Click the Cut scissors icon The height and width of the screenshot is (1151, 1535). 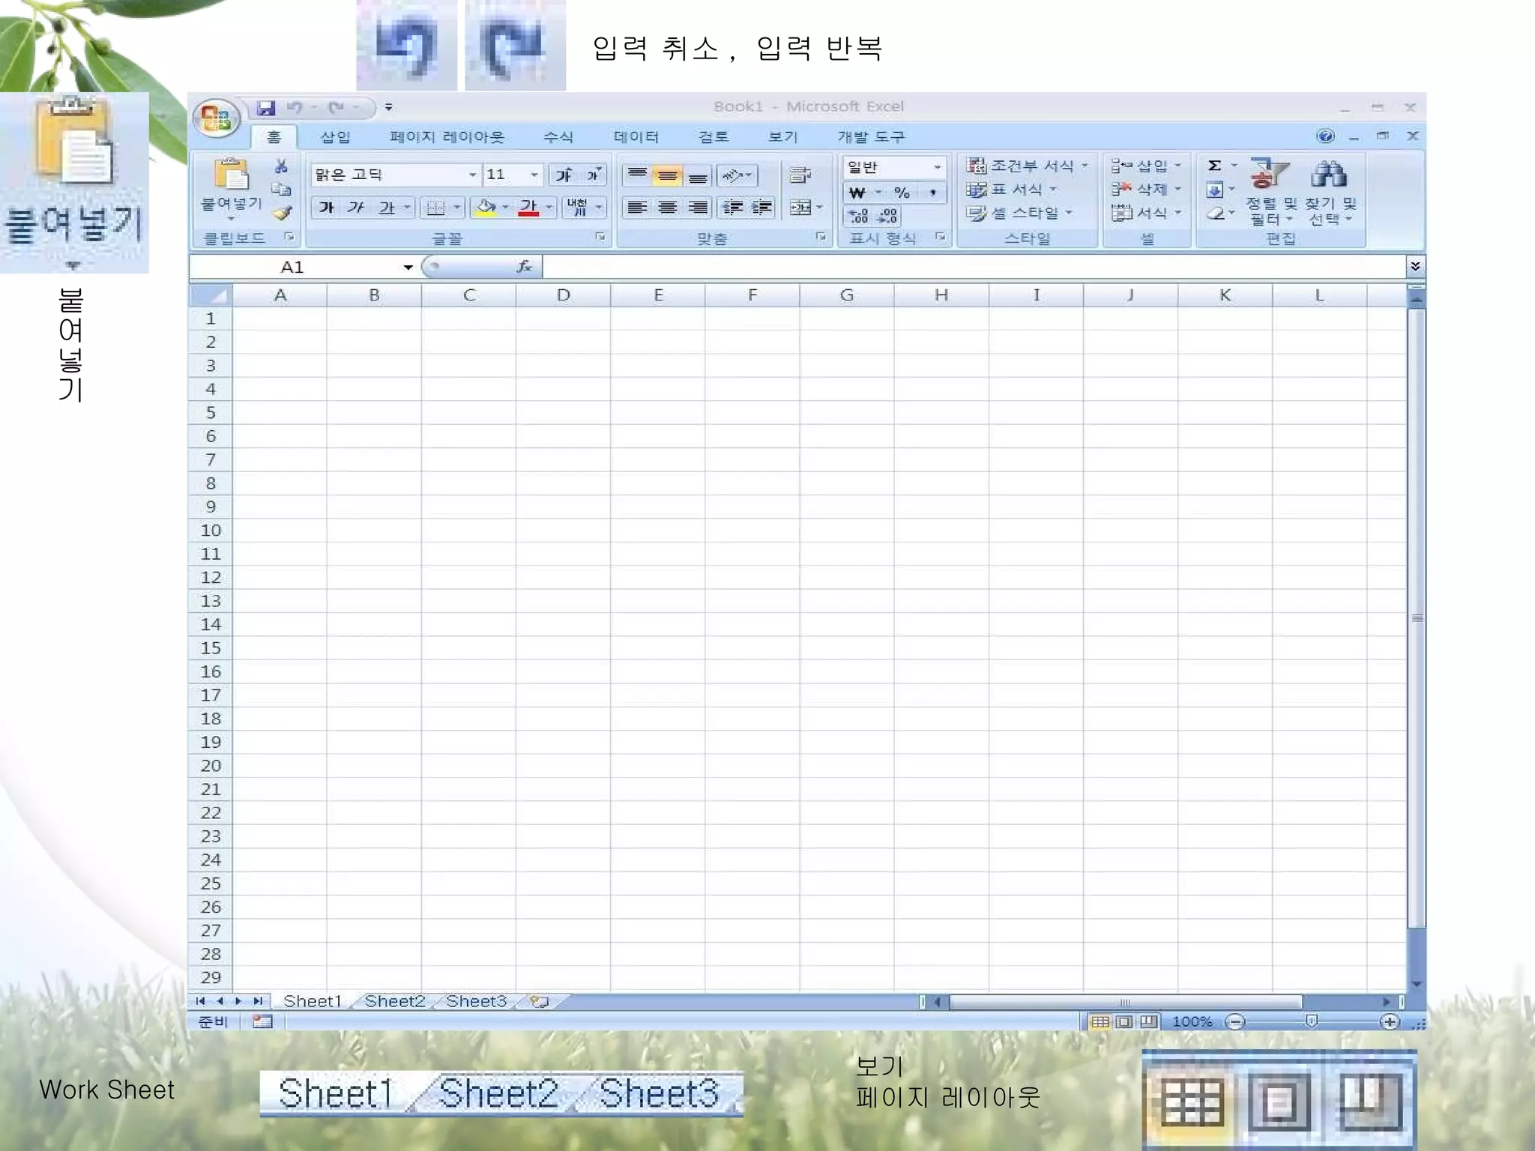[282, 166]
